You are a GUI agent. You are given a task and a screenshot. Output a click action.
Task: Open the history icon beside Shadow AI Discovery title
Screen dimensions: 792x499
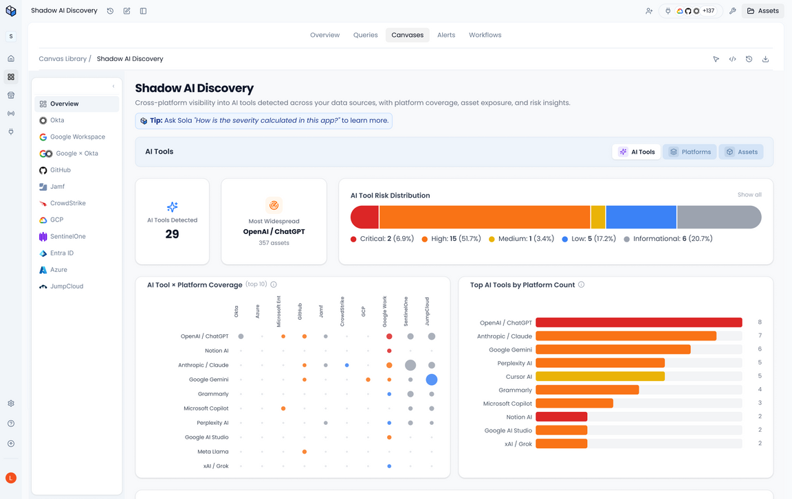[x=110, y=10]
